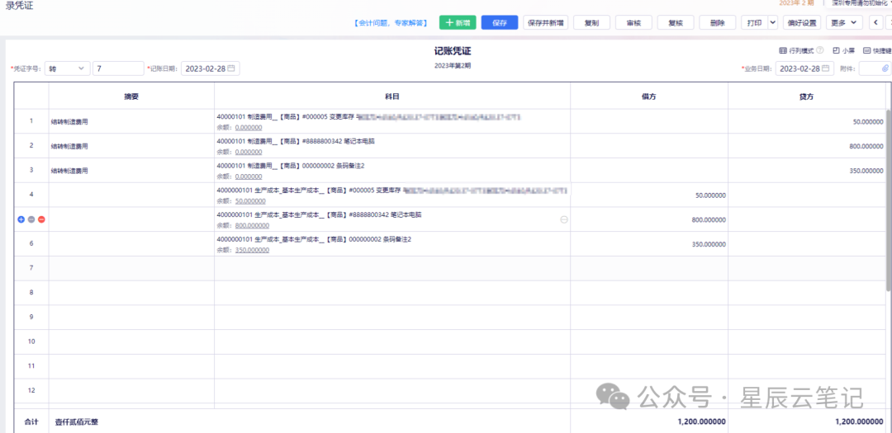
Task: Open 偏好设置 preferences
Action: point(801,23)
